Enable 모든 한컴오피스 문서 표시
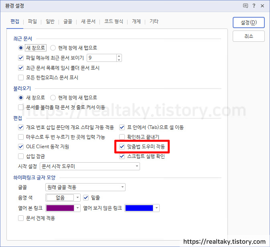The width and height of the screenshot is (270, 247). [21, 78]
